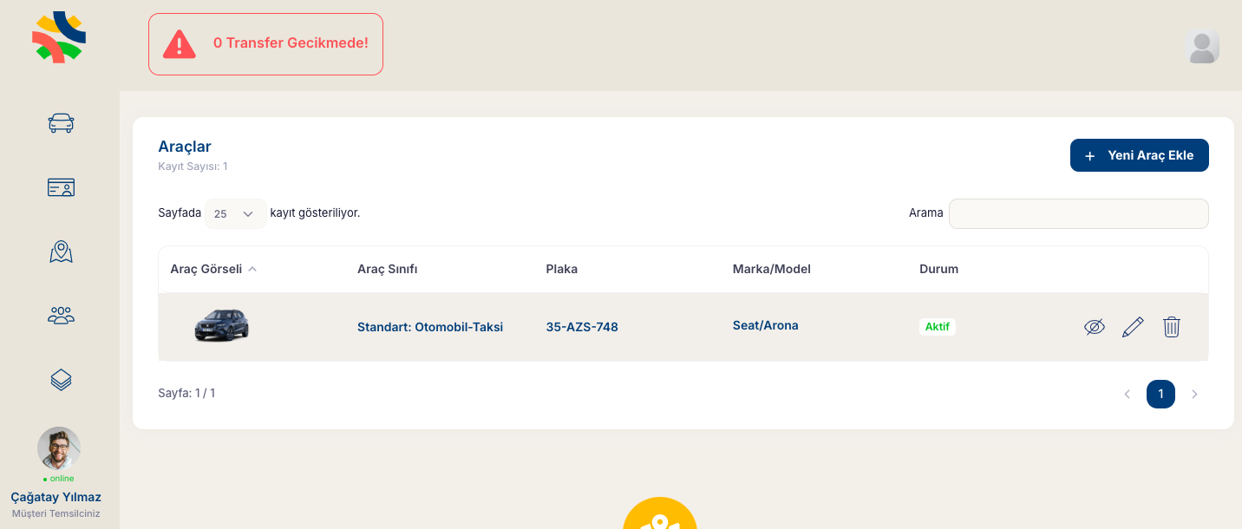Image resolution: width=1242 pixels, height=529 pixels.
Task: Select the people group icon in sidebar
Action: pyautogui.click(x=61, y=316)
